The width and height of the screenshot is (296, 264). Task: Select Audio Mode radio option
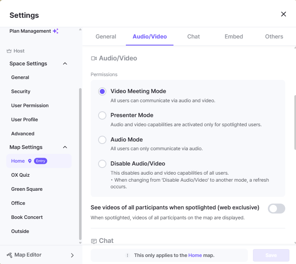[x=102, y=140]
